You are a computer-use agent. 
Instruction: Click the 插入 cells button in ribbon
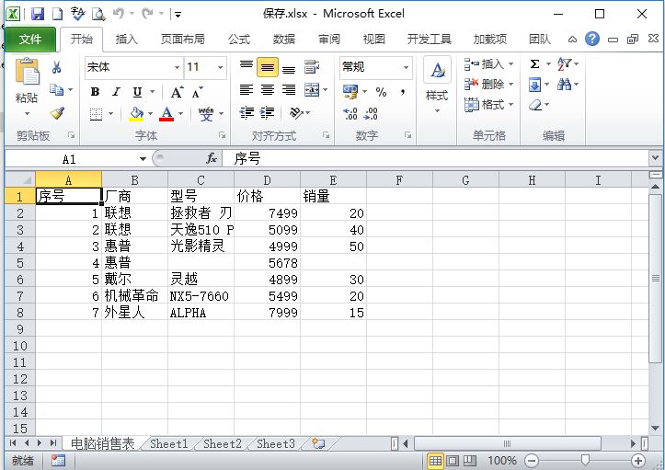pos(488,64)
